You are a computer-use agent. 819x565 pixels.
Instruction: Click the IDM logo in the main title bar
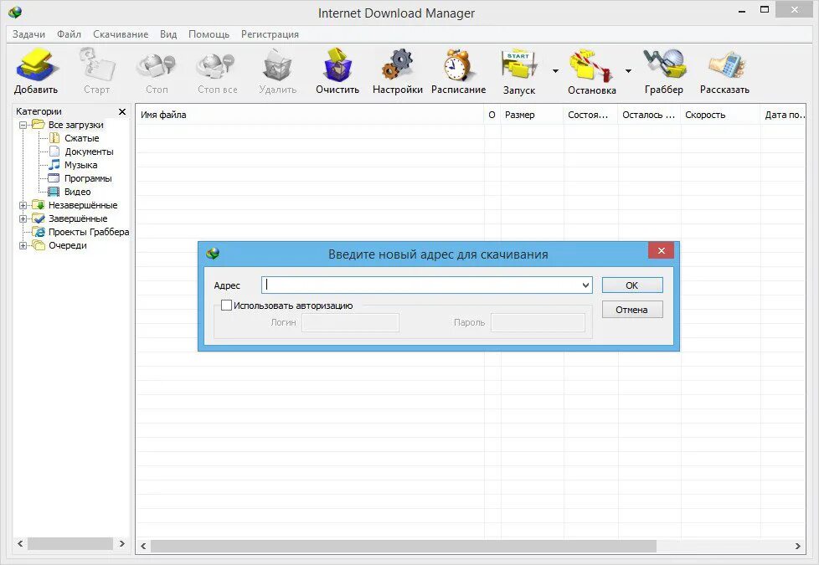coord(15,12)
